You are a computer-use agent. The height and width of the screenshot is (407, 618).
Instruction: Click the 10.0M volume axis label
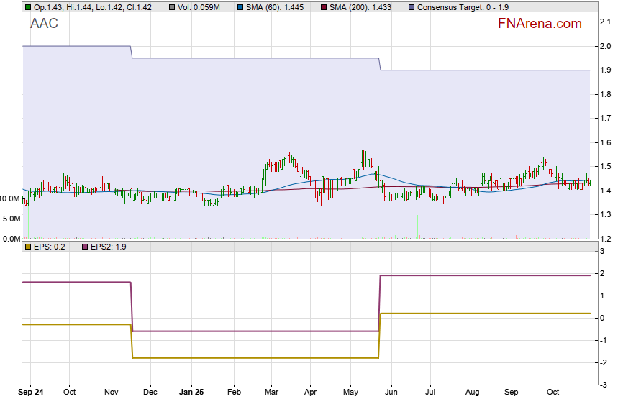pyautogui.click(x=10, y=198)
